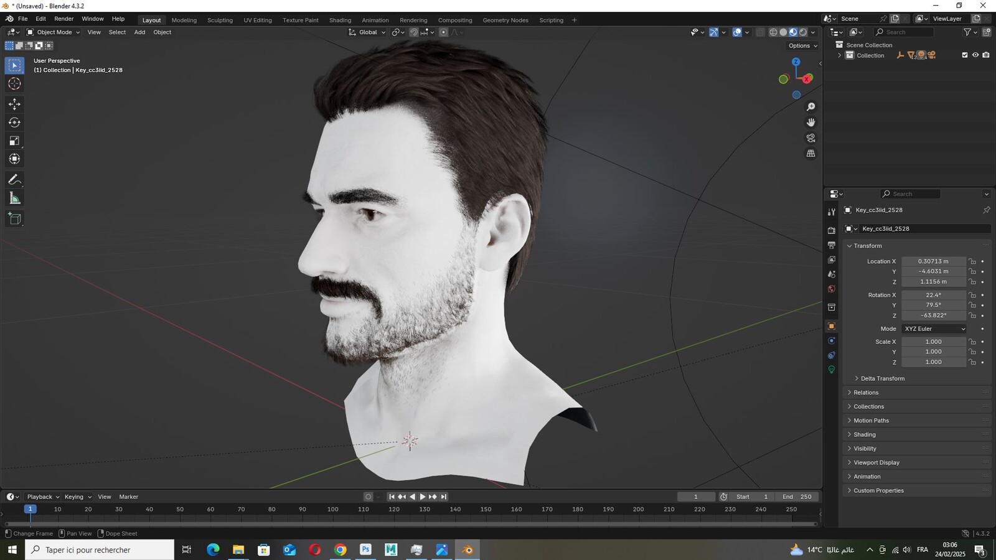Click the zoom magnifier viewport icon

pos(810,107)
